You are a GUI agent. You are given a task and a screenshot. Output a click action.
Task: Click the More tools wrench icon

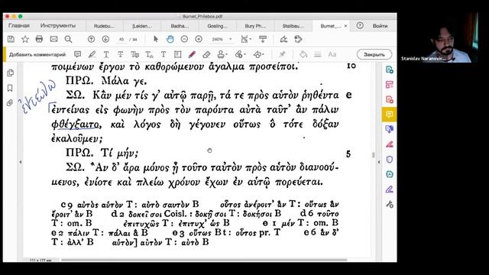[389, 204]
